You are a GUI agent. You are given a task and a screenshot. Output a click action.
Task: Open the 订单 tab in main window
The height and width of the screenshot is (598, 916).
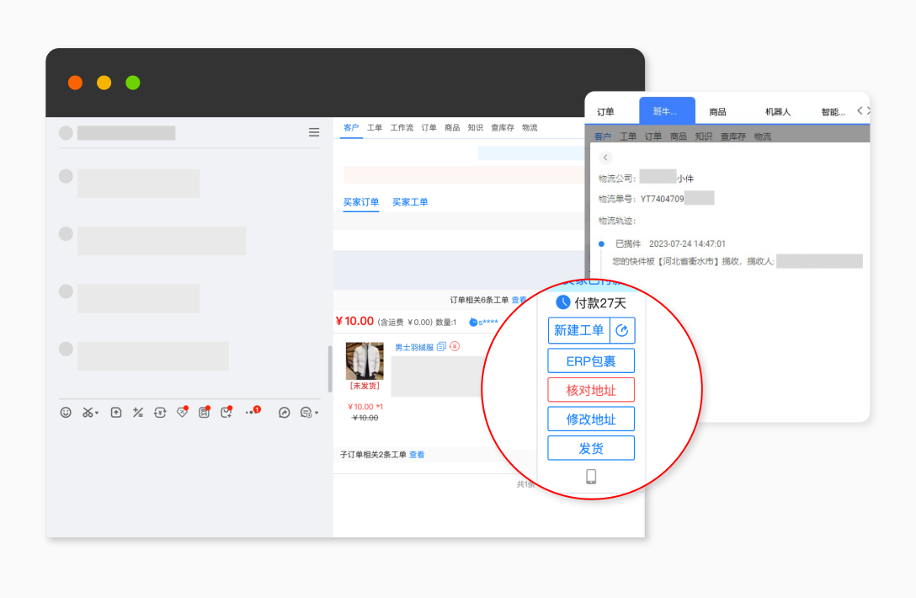[x=429, y=127]
